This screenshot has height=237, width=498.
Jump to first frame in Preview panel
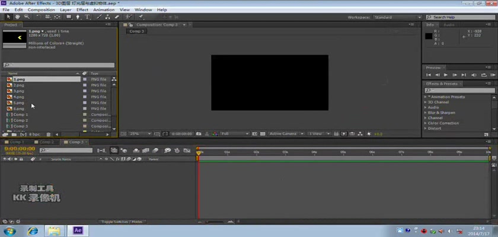tap(429, 75)
